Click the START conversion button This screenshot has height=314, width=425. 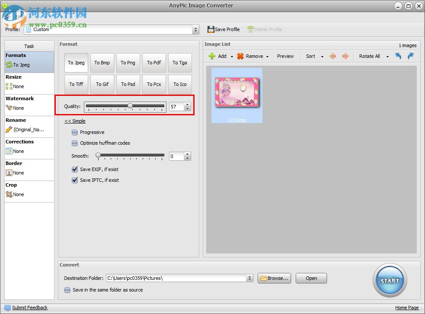(390, 280)
